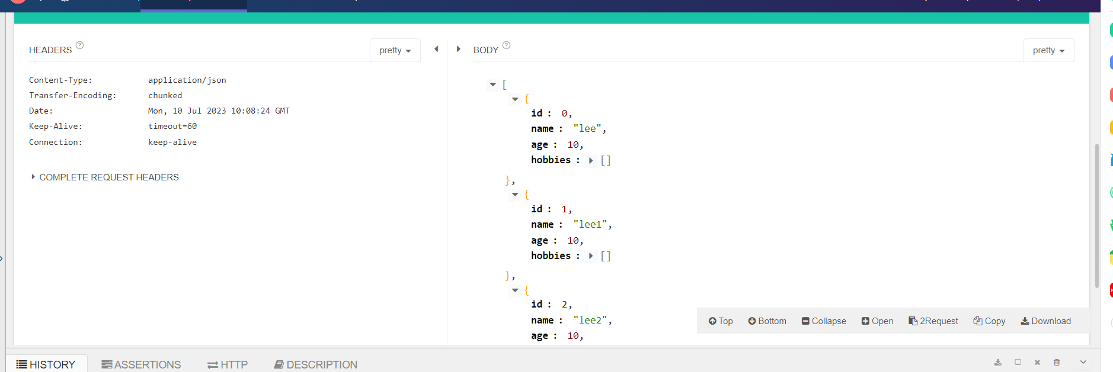Click the history download icon

(998, 362)
